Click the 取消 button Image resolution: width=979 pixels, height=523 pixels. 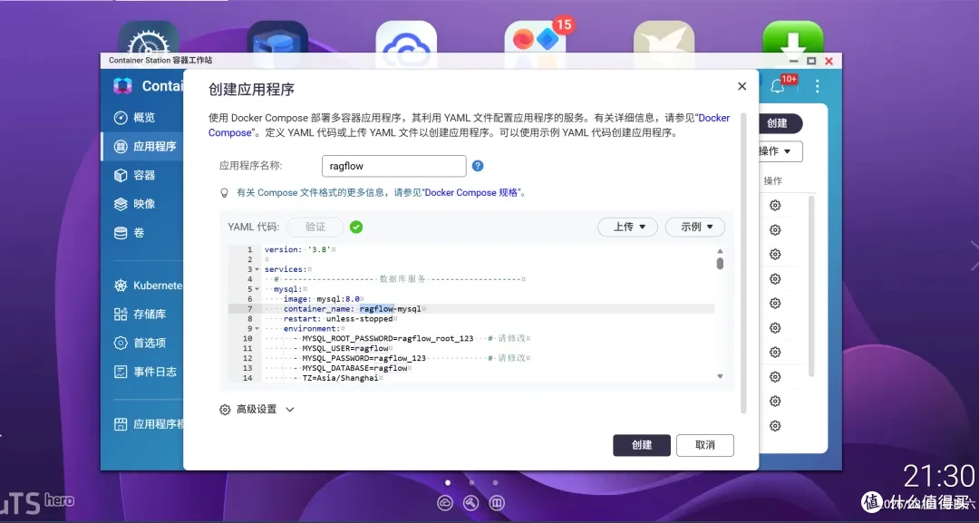[x=705, y=445]
